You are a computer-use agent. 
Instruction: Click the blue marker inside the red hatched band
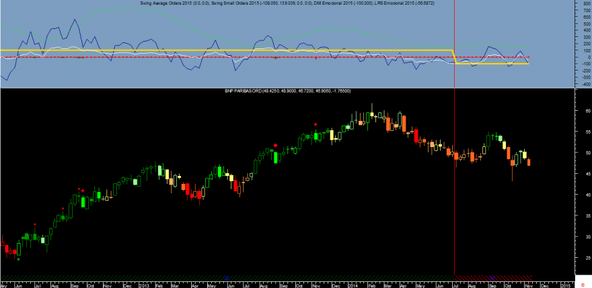492,278
